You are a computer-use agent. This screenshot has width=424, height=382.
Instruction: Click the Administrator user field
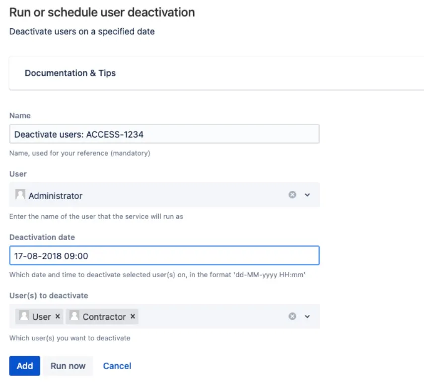(164, 195)
